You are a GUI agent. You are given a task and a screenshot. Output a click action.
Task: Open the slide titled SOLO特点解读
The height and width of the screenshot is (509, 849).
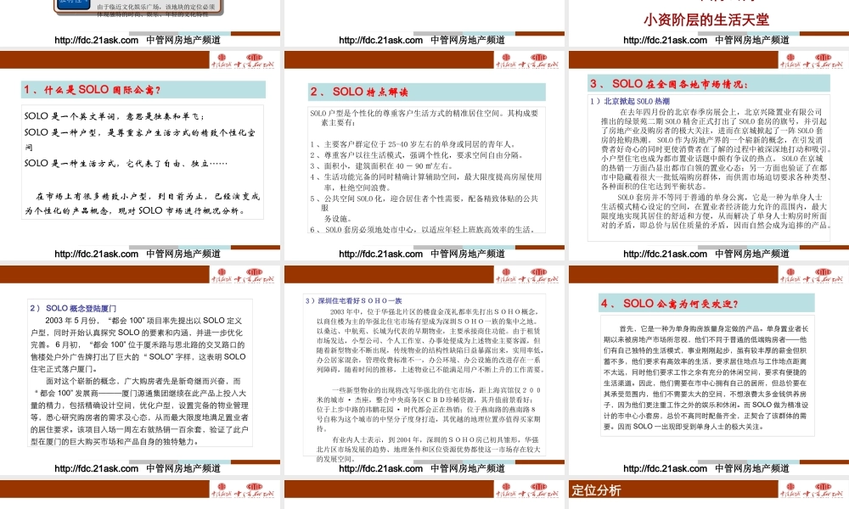(424, 156)
